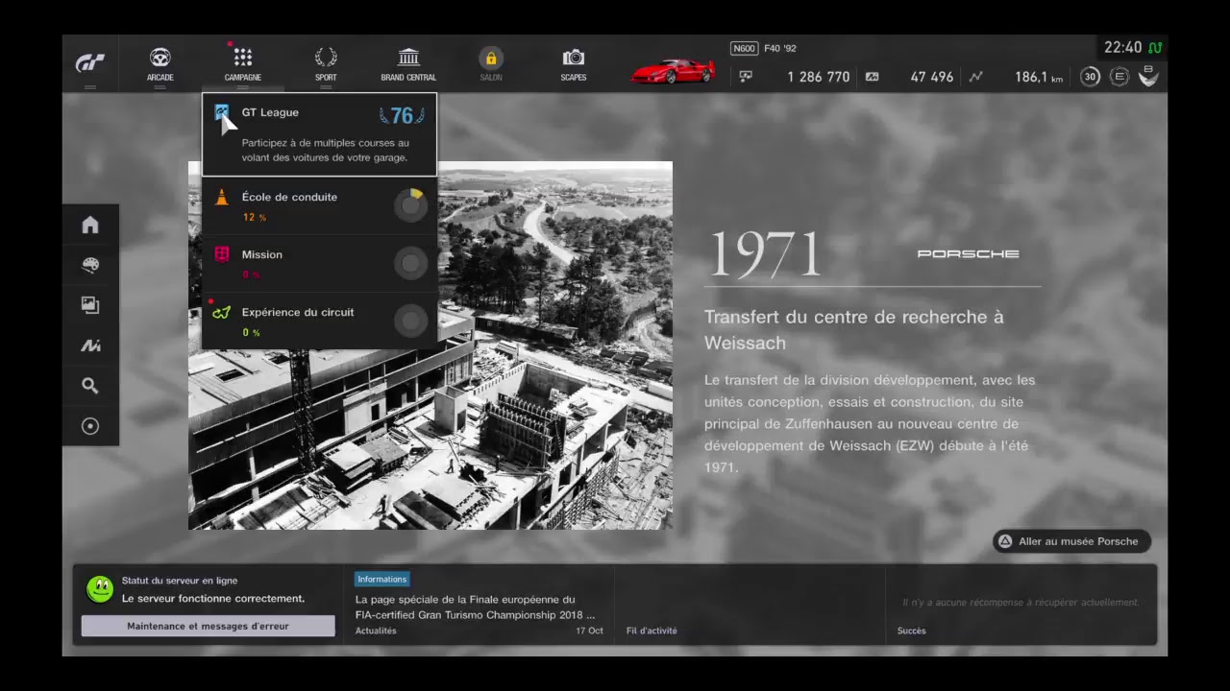Click the profile helmet icon

[1148, 77]
